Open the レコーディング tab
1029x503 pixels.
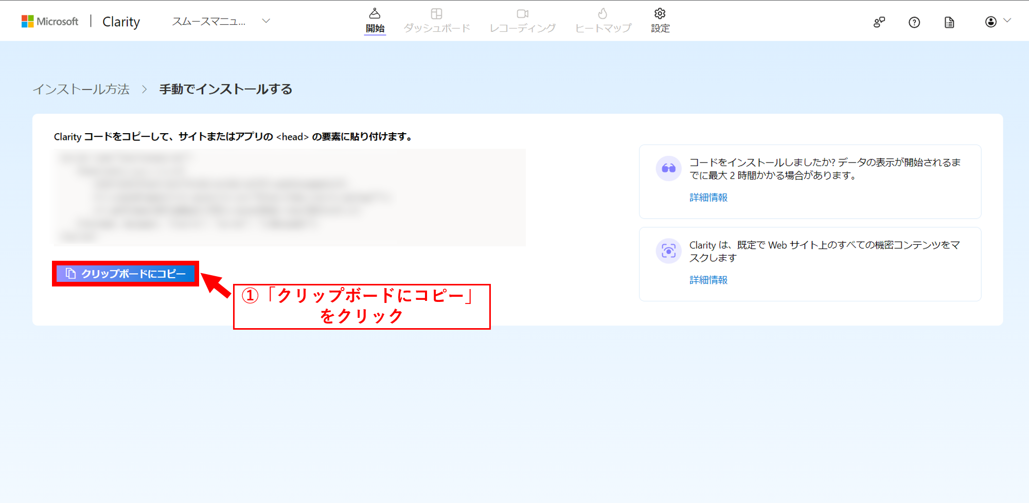point(522,21)
